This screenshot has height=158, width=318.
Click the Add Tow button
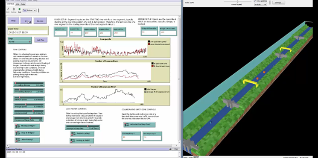41,40
